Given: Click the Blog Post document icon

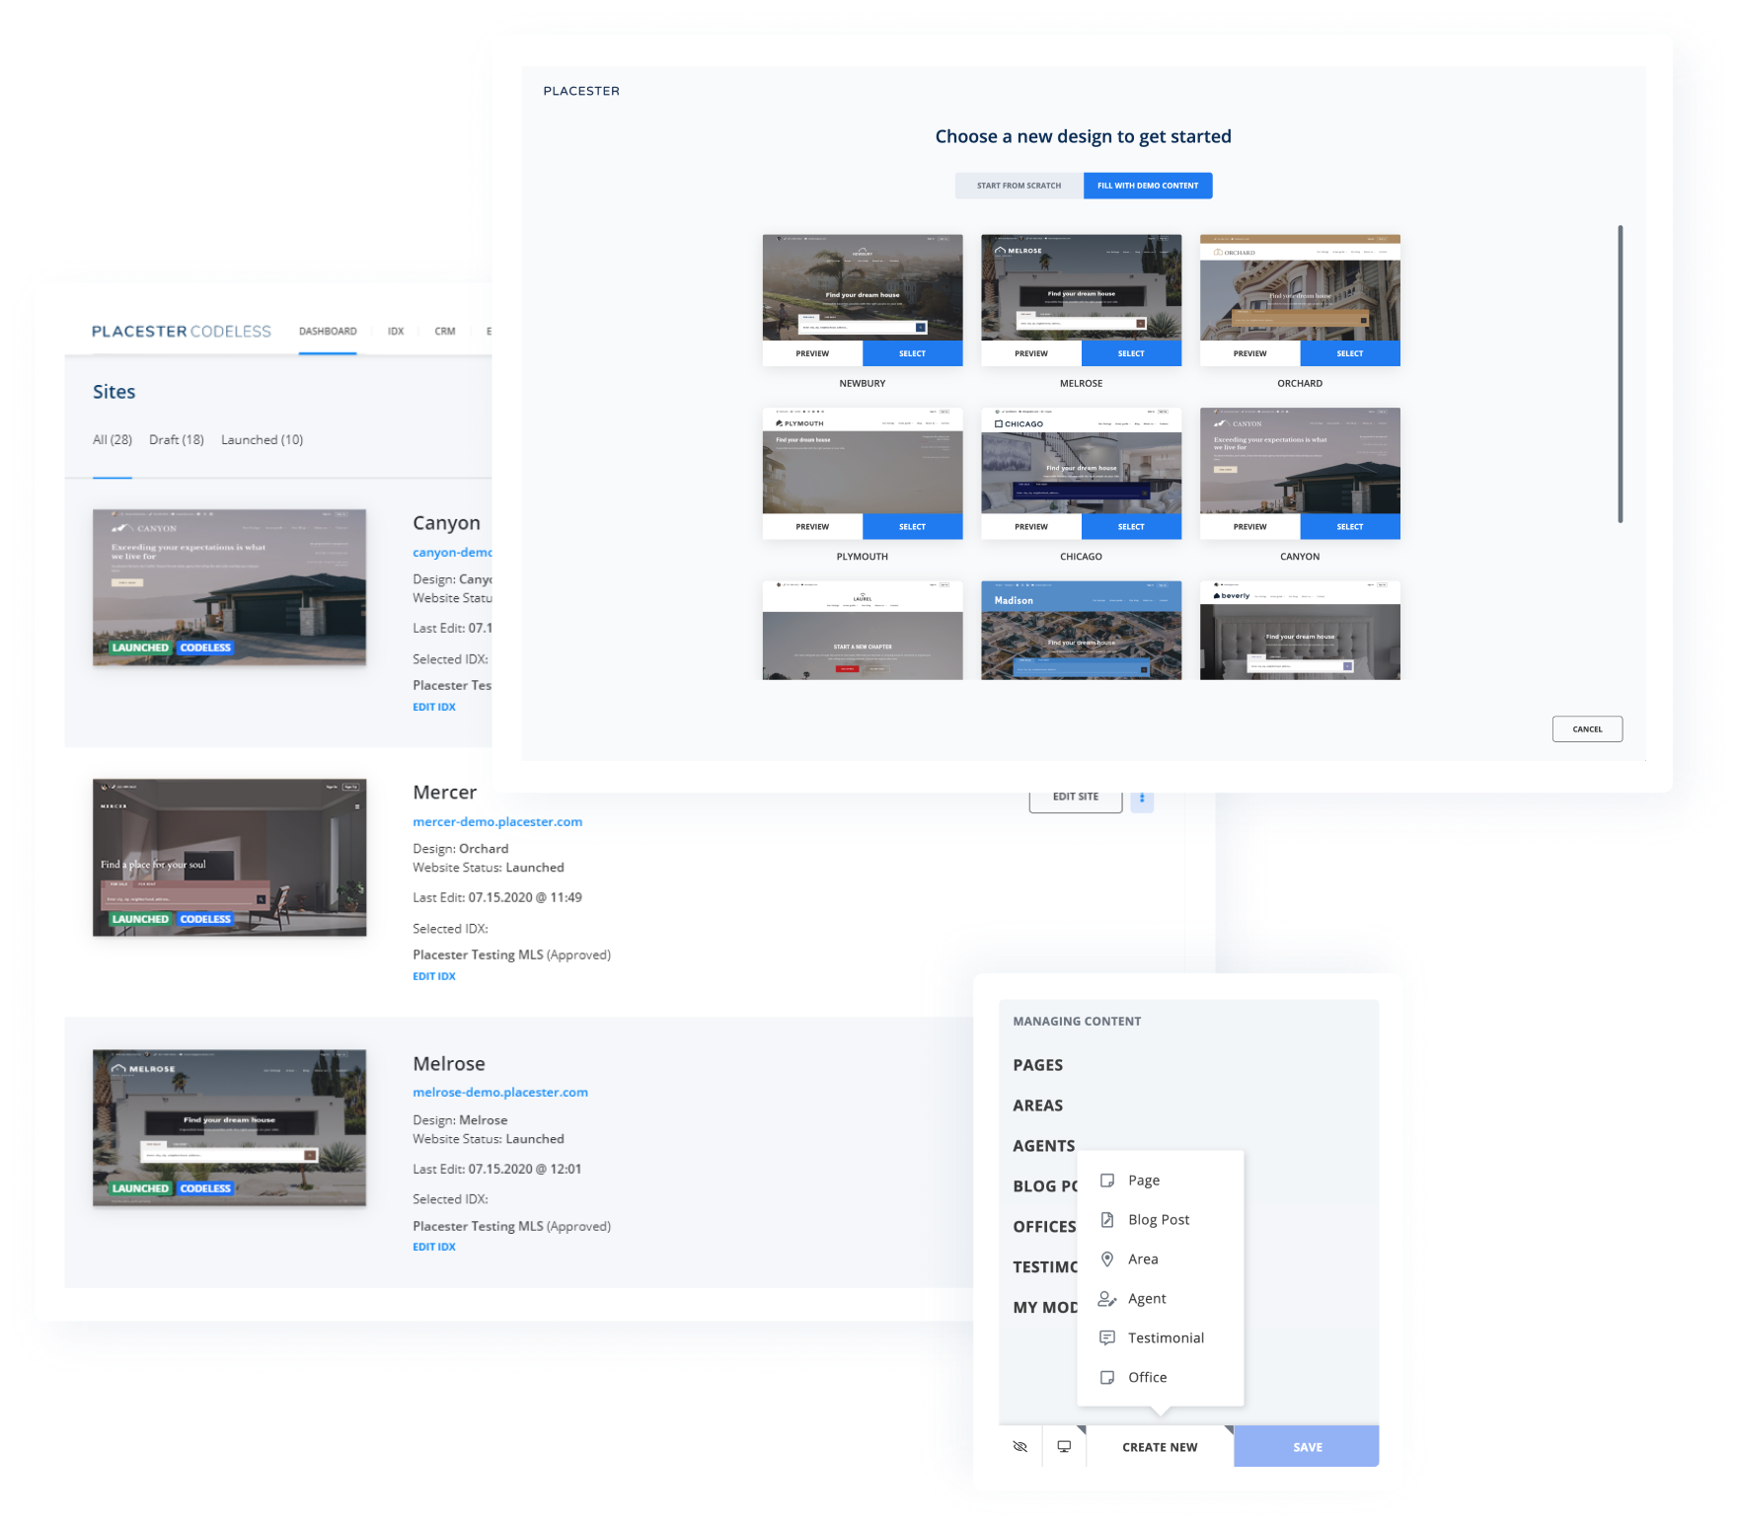Looking at the screenshot, I should pos(1107,1220).
